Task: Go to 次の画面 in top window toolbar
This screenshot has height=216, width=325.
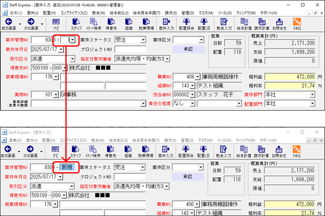Action: click(31, 24)
